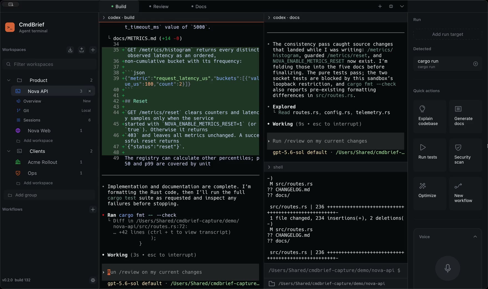Click the CmdBrief app logo icon
This screenshot has height=289, width=488.
10,27
